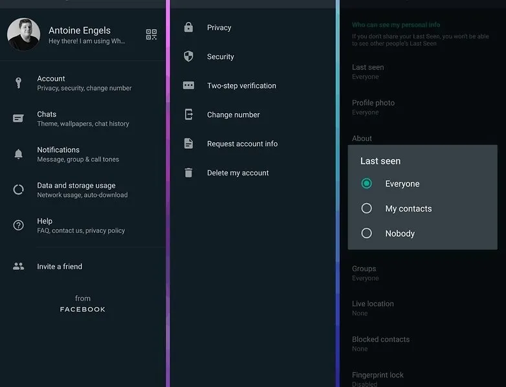Click the Chats message icon

[x=19, y=118]
